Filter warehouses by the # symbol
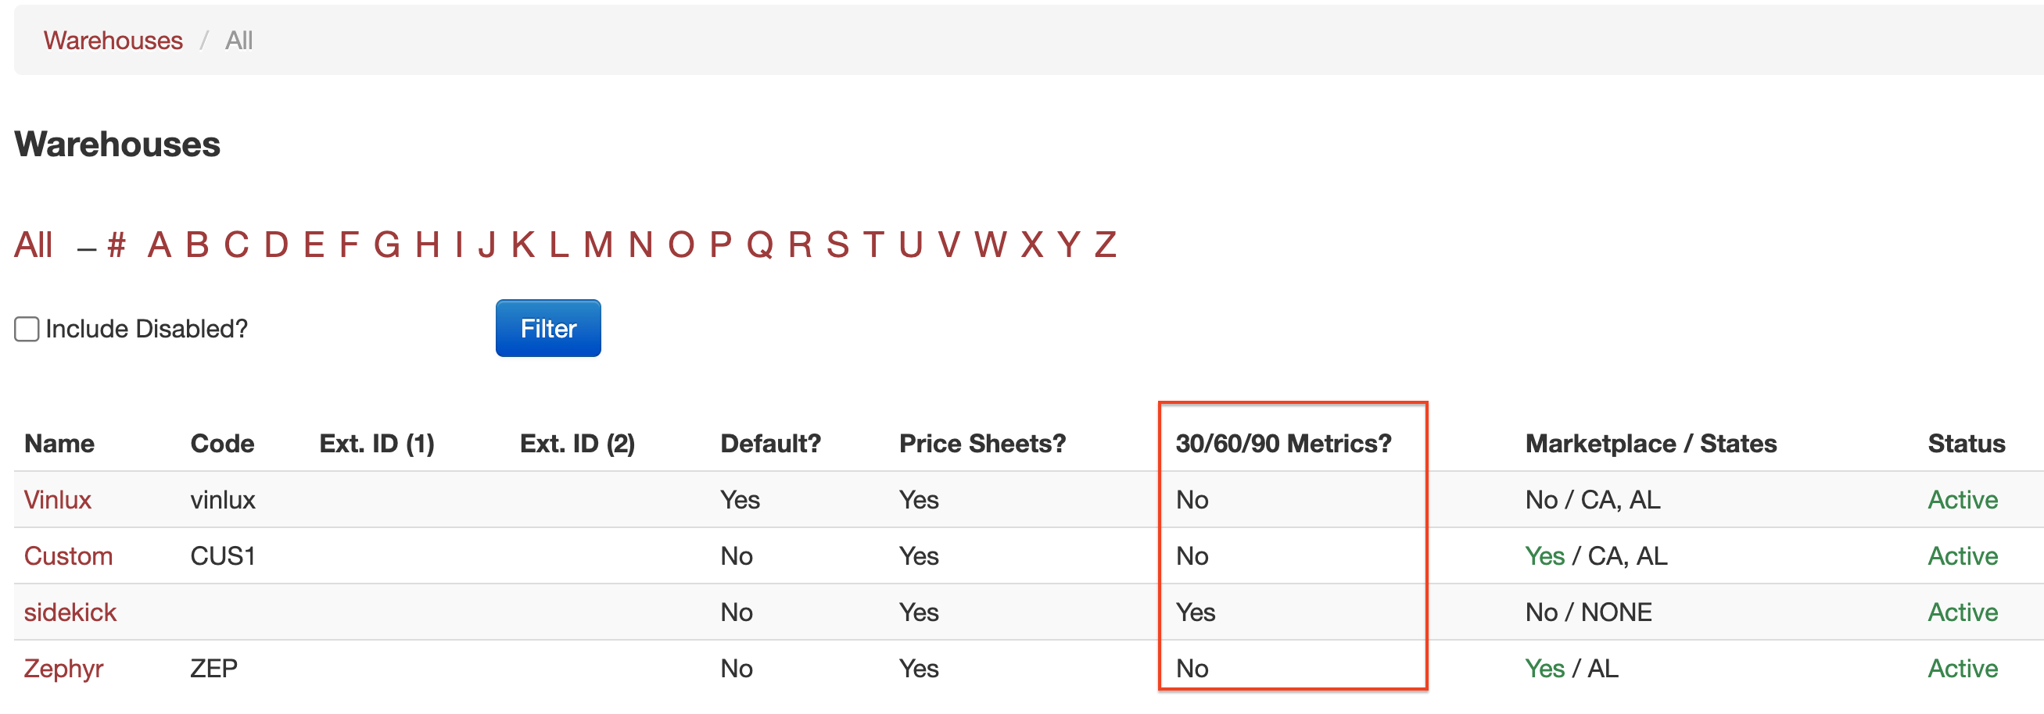This screenshot has width=2044, height=714. 117,244
